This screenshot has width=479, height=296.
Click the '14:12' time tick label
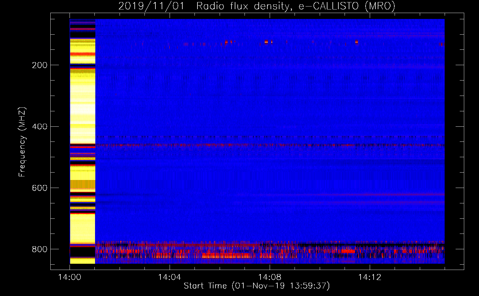pyautogui.click(x=370, y=277)
